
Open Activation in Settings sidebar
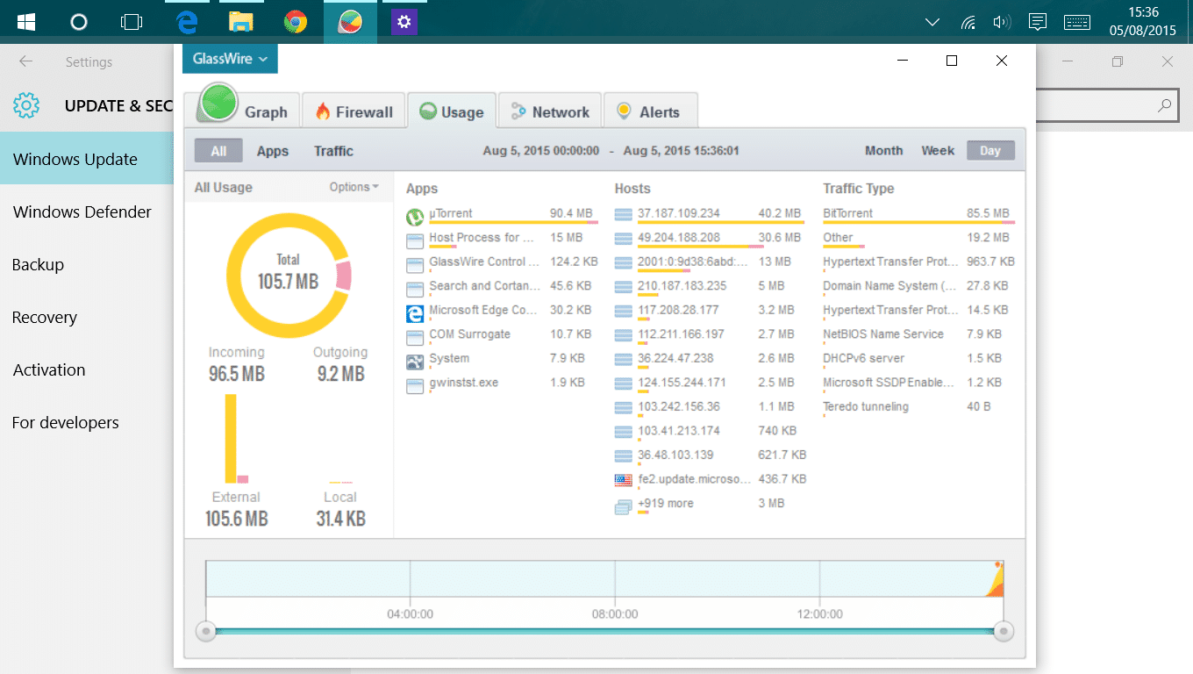[x=87, y=369]
